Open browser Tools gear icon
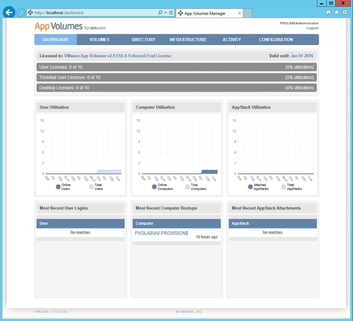This screenshot has height=321, width=353. pyautogui.click(x=345, y=13)
